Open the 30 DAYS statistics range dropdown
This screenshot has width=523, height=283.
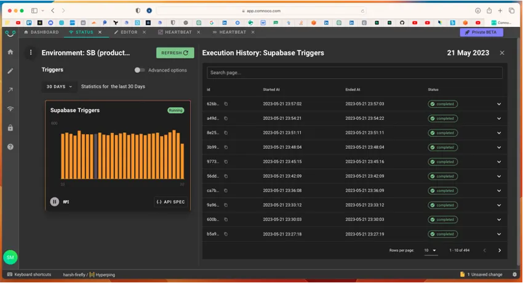point(59,87)
